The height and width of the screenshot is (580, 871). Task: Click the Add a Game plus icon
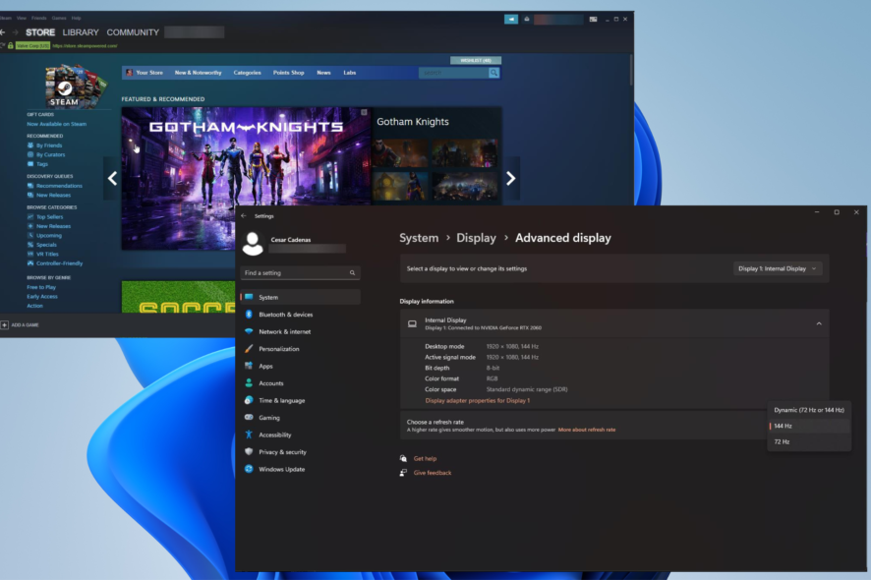click(5, 325)
